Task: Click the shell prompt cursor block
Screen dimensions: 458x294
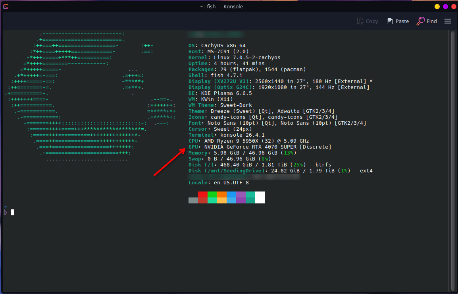Action: pyautogui.click(x=12, y=213)
